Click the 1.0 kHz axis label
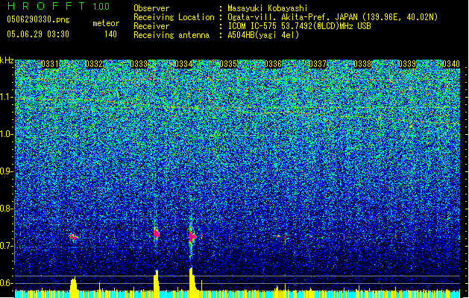469x298 pixels. [x=7, y=134]
